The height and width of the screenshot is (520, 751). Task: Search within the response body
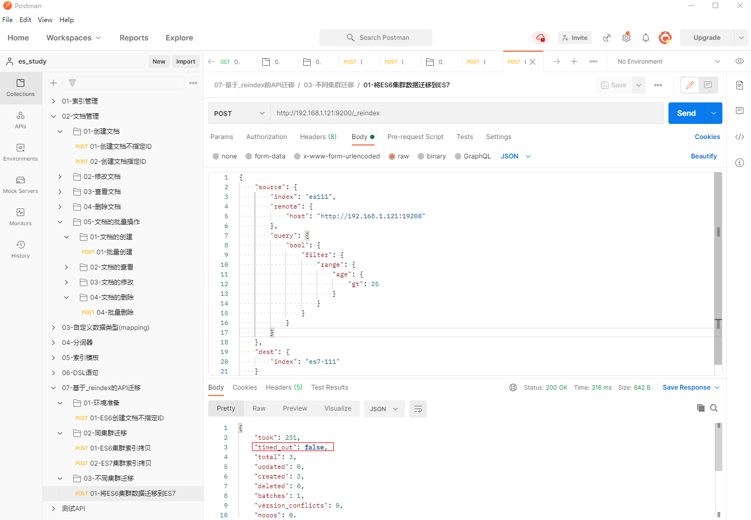coord(714,408)
